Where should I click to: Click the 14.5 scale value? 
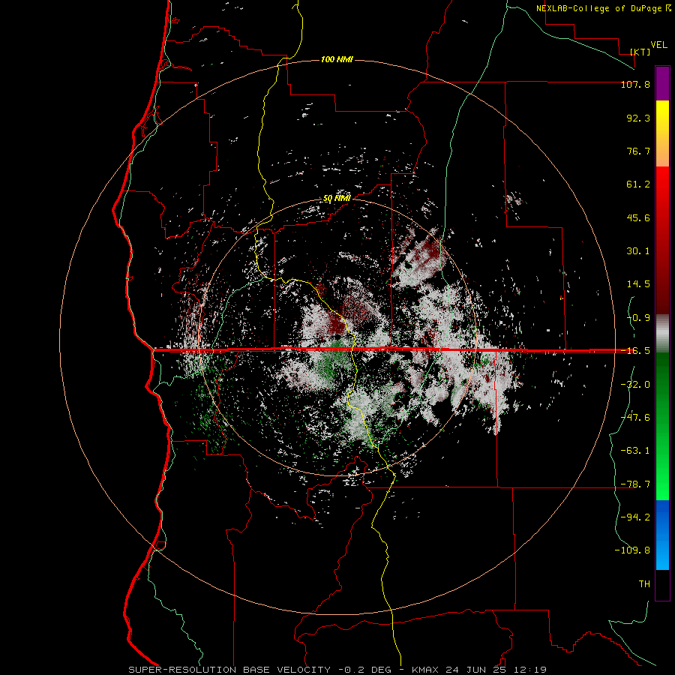click(x=638, y=284)
